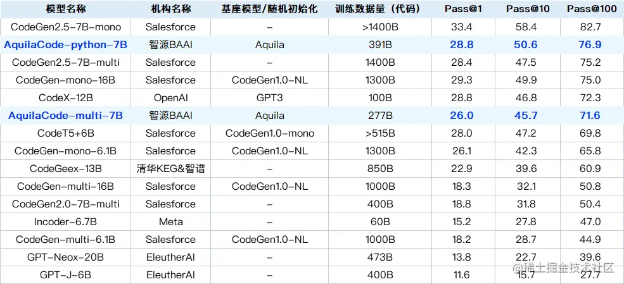This screenshot has width=624, height=284.
Task: Click the 60.9 Pass@100 value
Action: tap(590, 169)
